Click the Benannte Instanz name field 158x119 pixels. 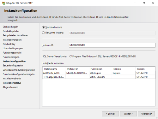click(x=112, y=33)
